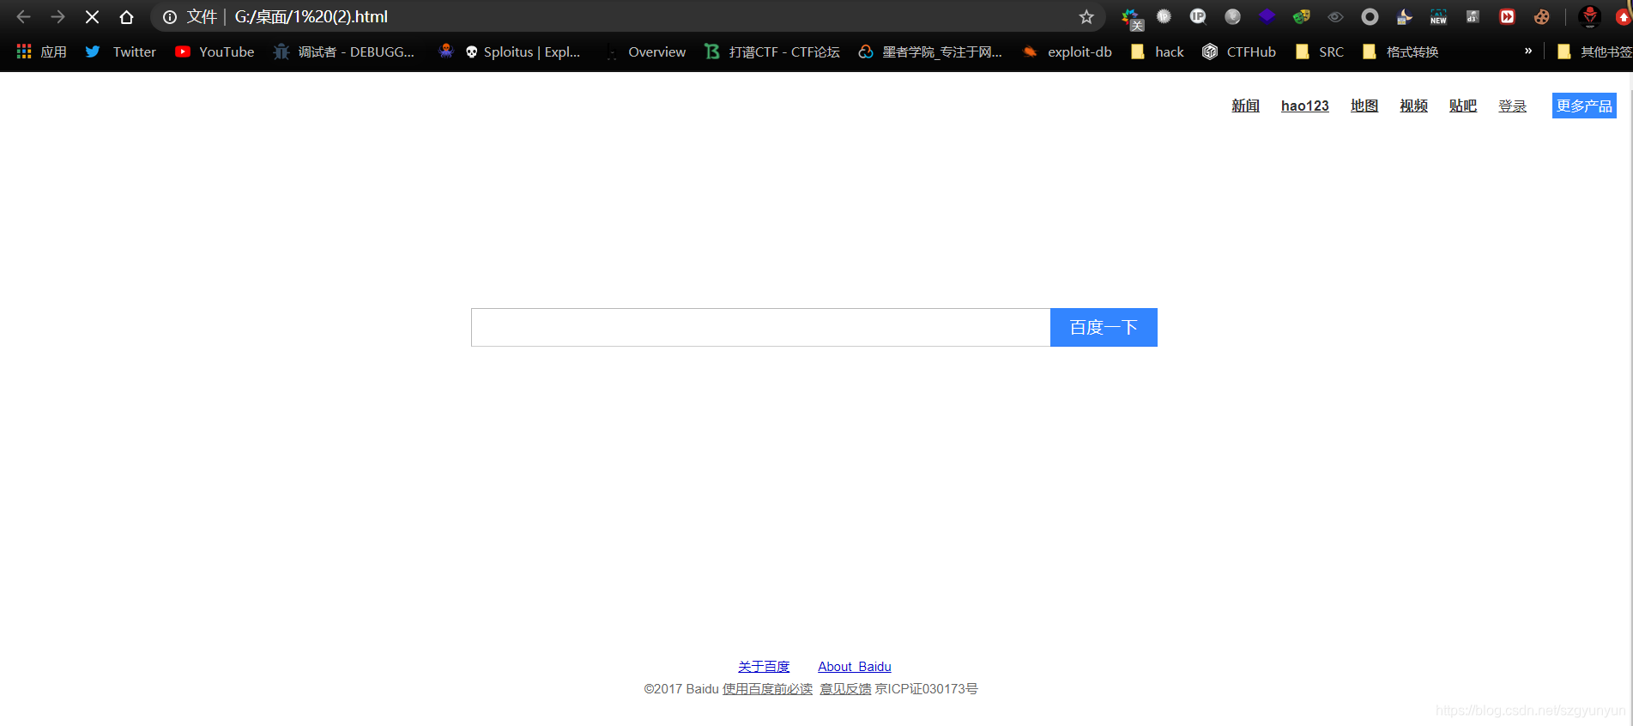View site information for the file URL

[x=170, y=17]
